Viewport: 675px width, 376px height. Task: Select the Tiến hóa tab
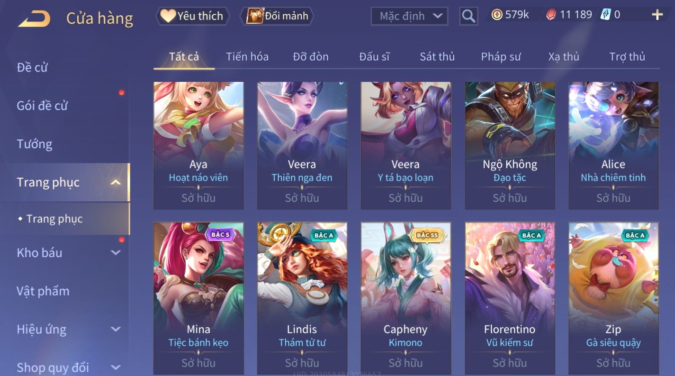tap(247, 57)
